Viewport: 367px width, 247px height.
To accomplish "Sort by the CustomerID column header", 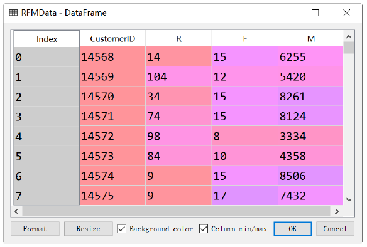I will (112, 39).
